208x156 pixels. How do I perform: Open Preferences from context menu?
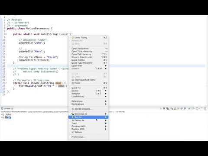click(x=88, y=137)
